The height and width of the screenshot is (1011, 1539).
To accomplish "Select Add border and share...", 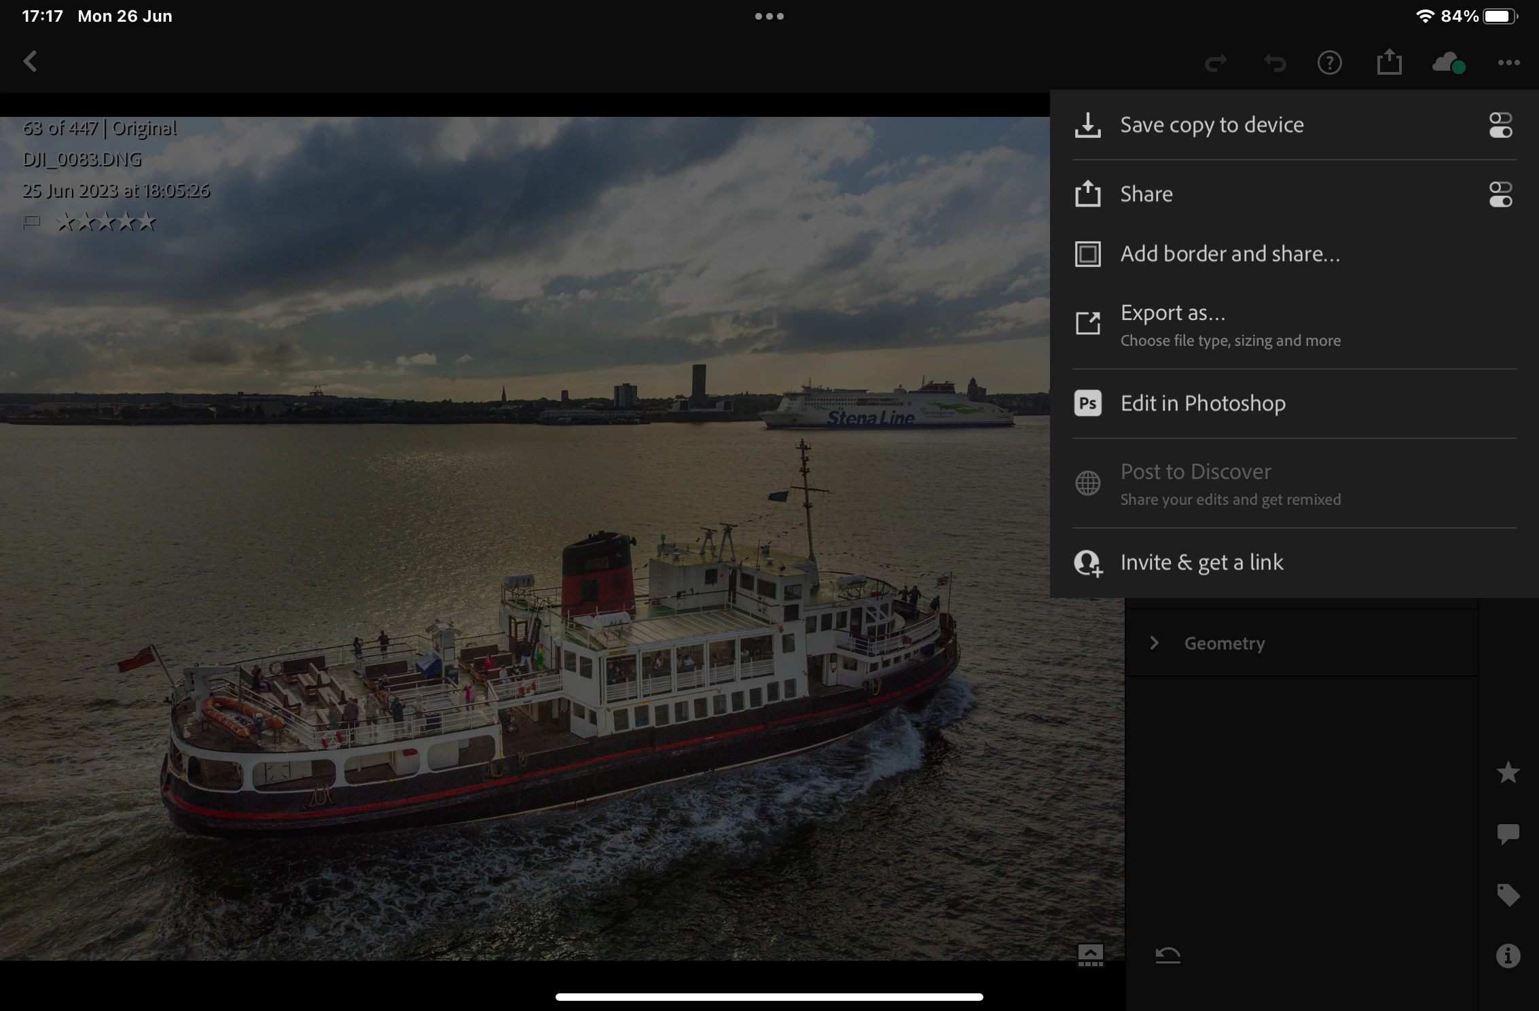I will (x=1229, y=254).
